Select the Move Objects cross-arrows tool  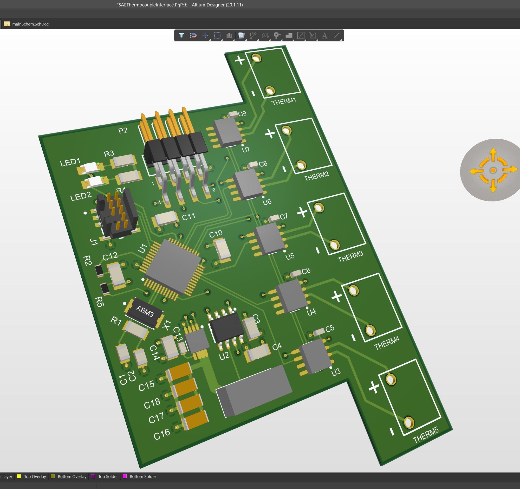(205, 35)
